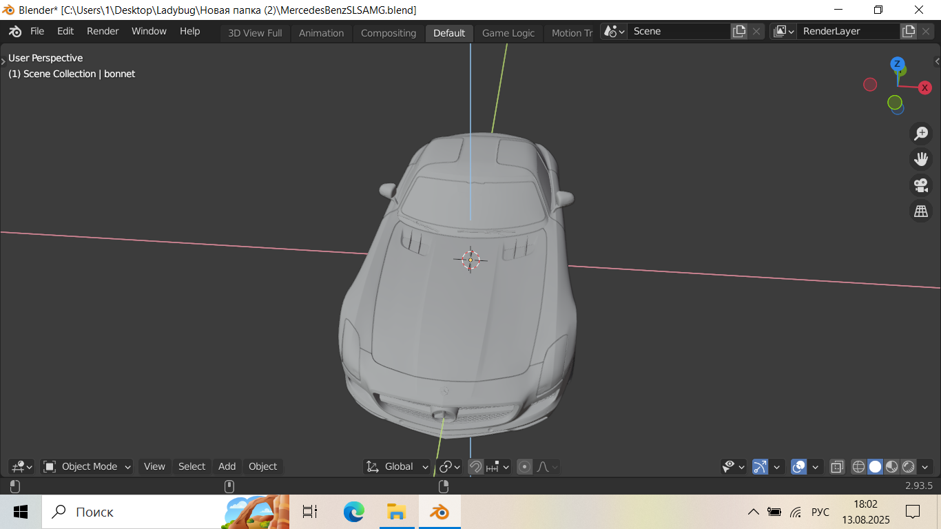Toggle X-ray display button
941x529 pixels.
[x=836, y=466]
